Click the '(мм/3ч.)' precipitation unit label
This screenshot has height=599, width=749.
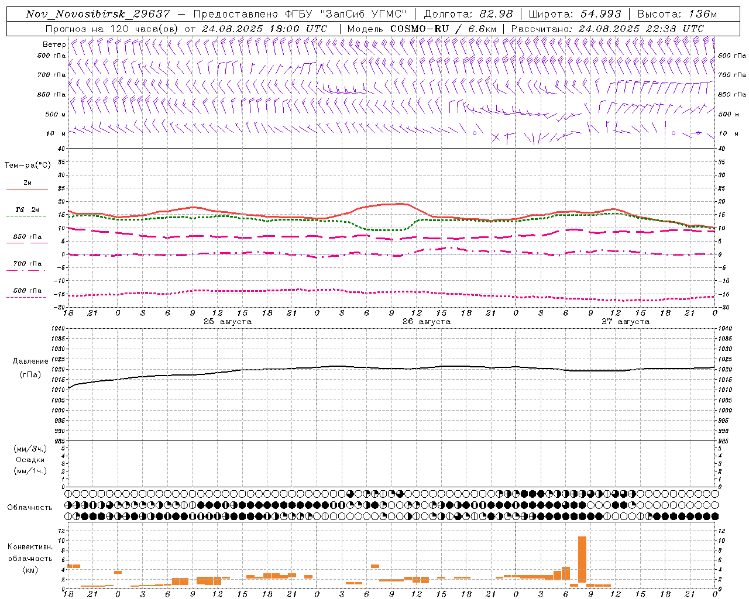(30, 449)
